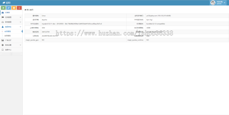Screen dimensions: 229x115
Task: Open the 仪表板 dashboard icon
Action: (3, 13)
